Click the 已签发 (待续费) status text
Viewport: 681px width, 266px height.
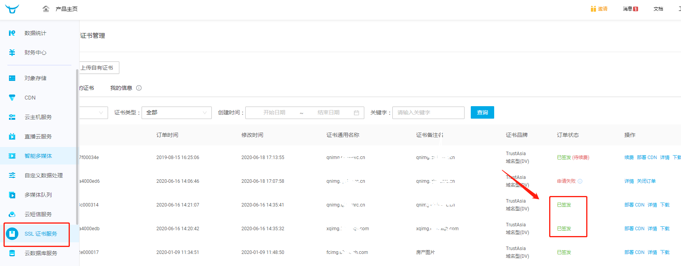point(573,157)
